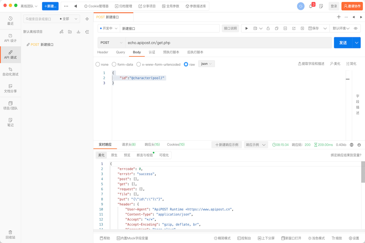The height and width of the screenshot is (243, 365).
Task: Switch to 请求头 response tab
Action: 128,144
